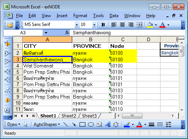This screenshot has height=139, width=188.
Task: Click the Open folder toolbar icon
Action: 10,25
